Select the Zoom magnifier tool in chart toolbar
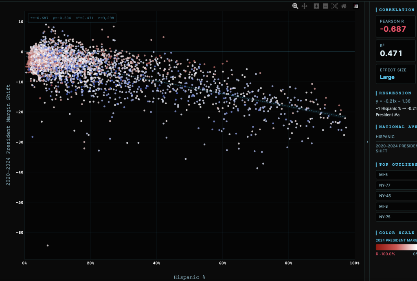Screen dimensions: 417x281 tap(295, 6)
